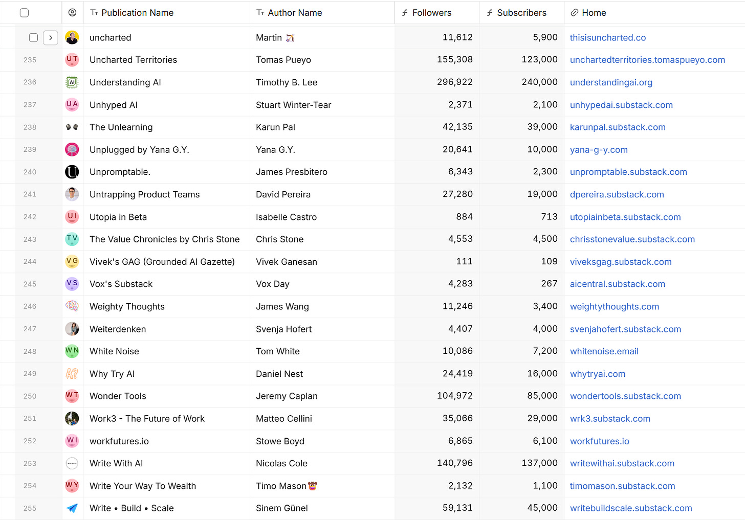Select row number 255
The width and height of the screenshot is (745, 520).
30,508
